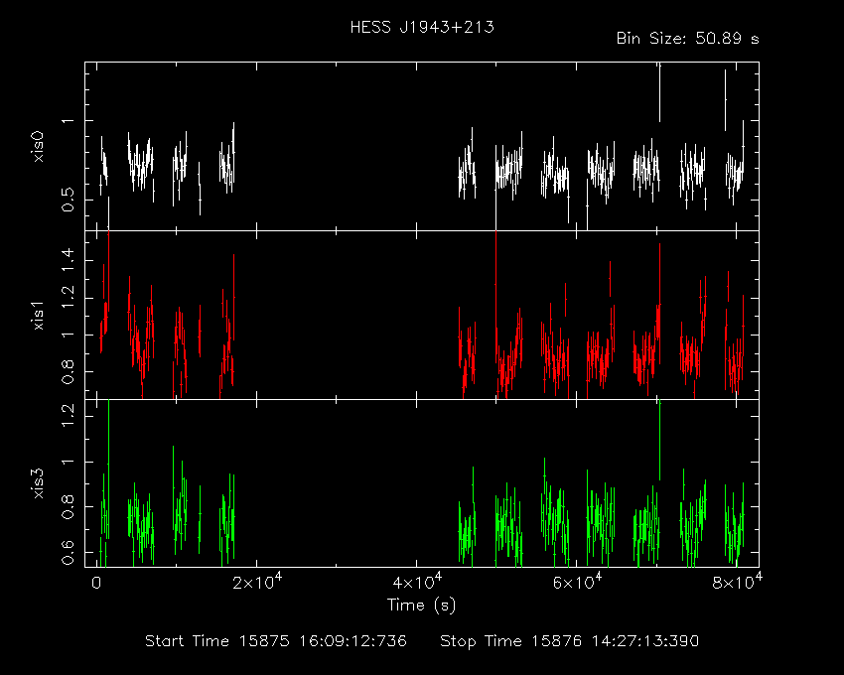Click the 0.5 tick label on xis0 panel

coord(68,201)
